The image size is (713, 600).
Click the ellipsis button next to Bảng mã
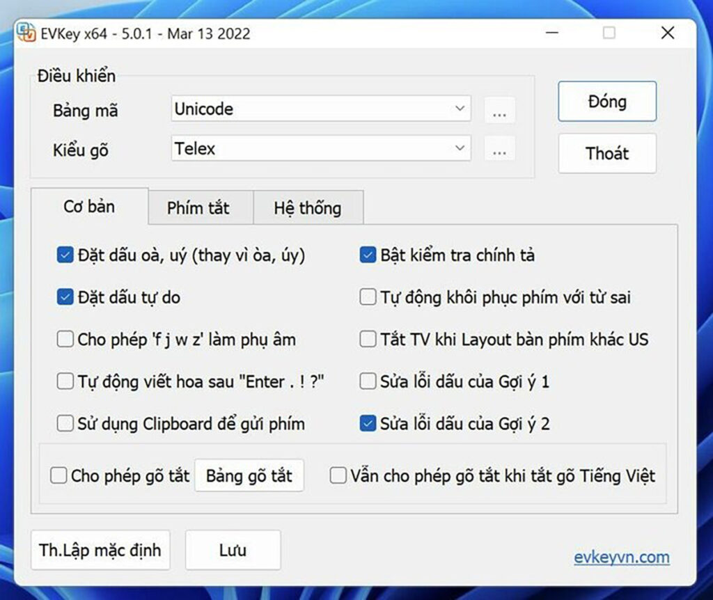pyautogui.click(x=499, y=110)
